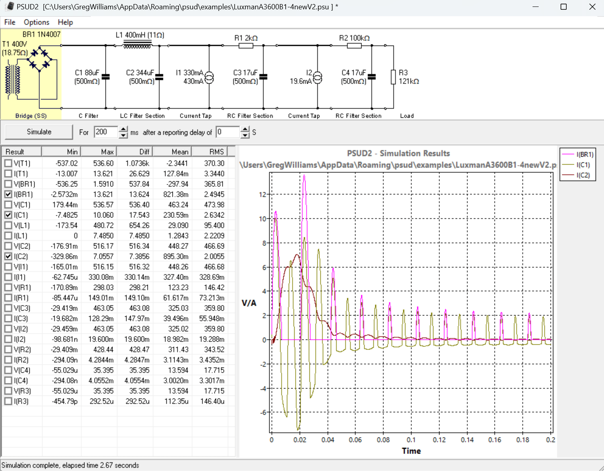The width and height of the screenshot is (604, 471).
Task: Click the reporting delay input field
Action: [x=228, y=132]
